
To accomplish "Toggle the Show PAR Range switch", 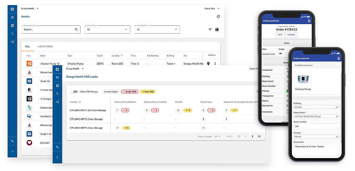I will [x=74, y=92].
